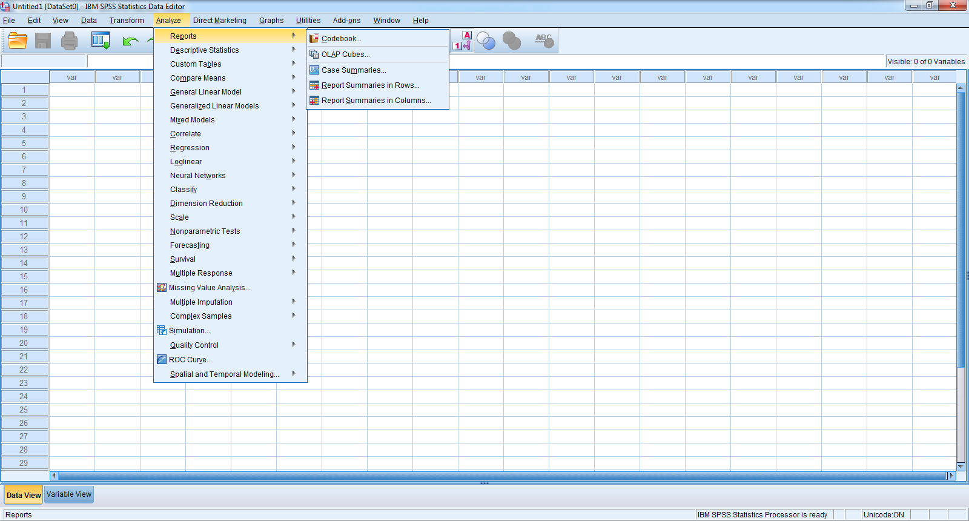Switch to the Variable View tab
Screen dimensions: 969x521
[69, 494]
